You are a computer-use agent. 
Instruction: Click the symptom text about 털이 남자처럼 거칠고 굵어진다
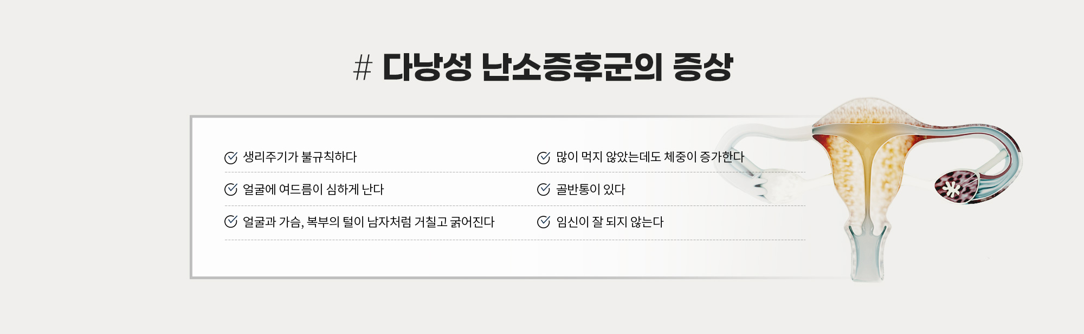coord(369,222)
